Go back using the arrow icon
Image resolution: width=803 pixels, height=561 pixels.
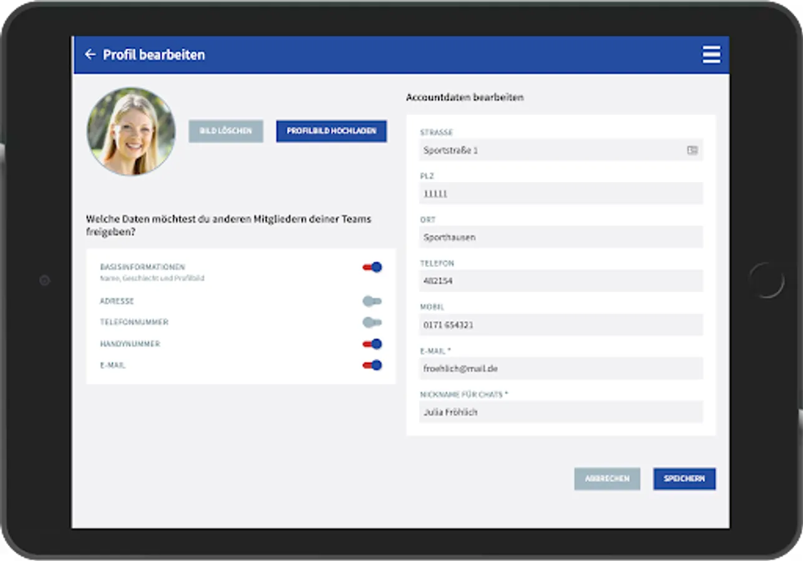tap(90, 55)
